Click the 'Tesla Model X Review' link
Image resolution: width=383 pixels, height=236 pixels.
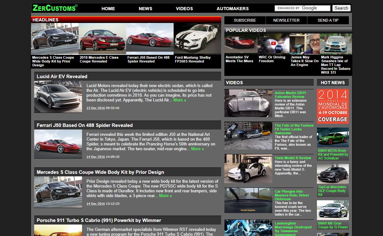tap(293, 158)
